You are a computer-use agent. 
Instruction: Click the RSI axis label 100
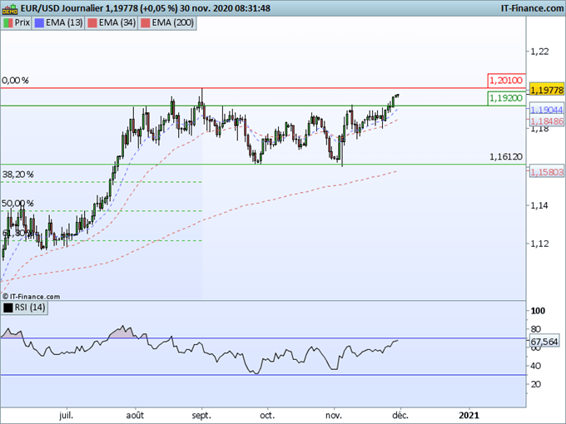tap(538, 311)
